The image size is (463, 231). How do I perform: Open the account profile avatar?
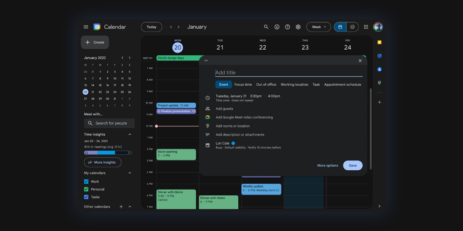(378, 27)
